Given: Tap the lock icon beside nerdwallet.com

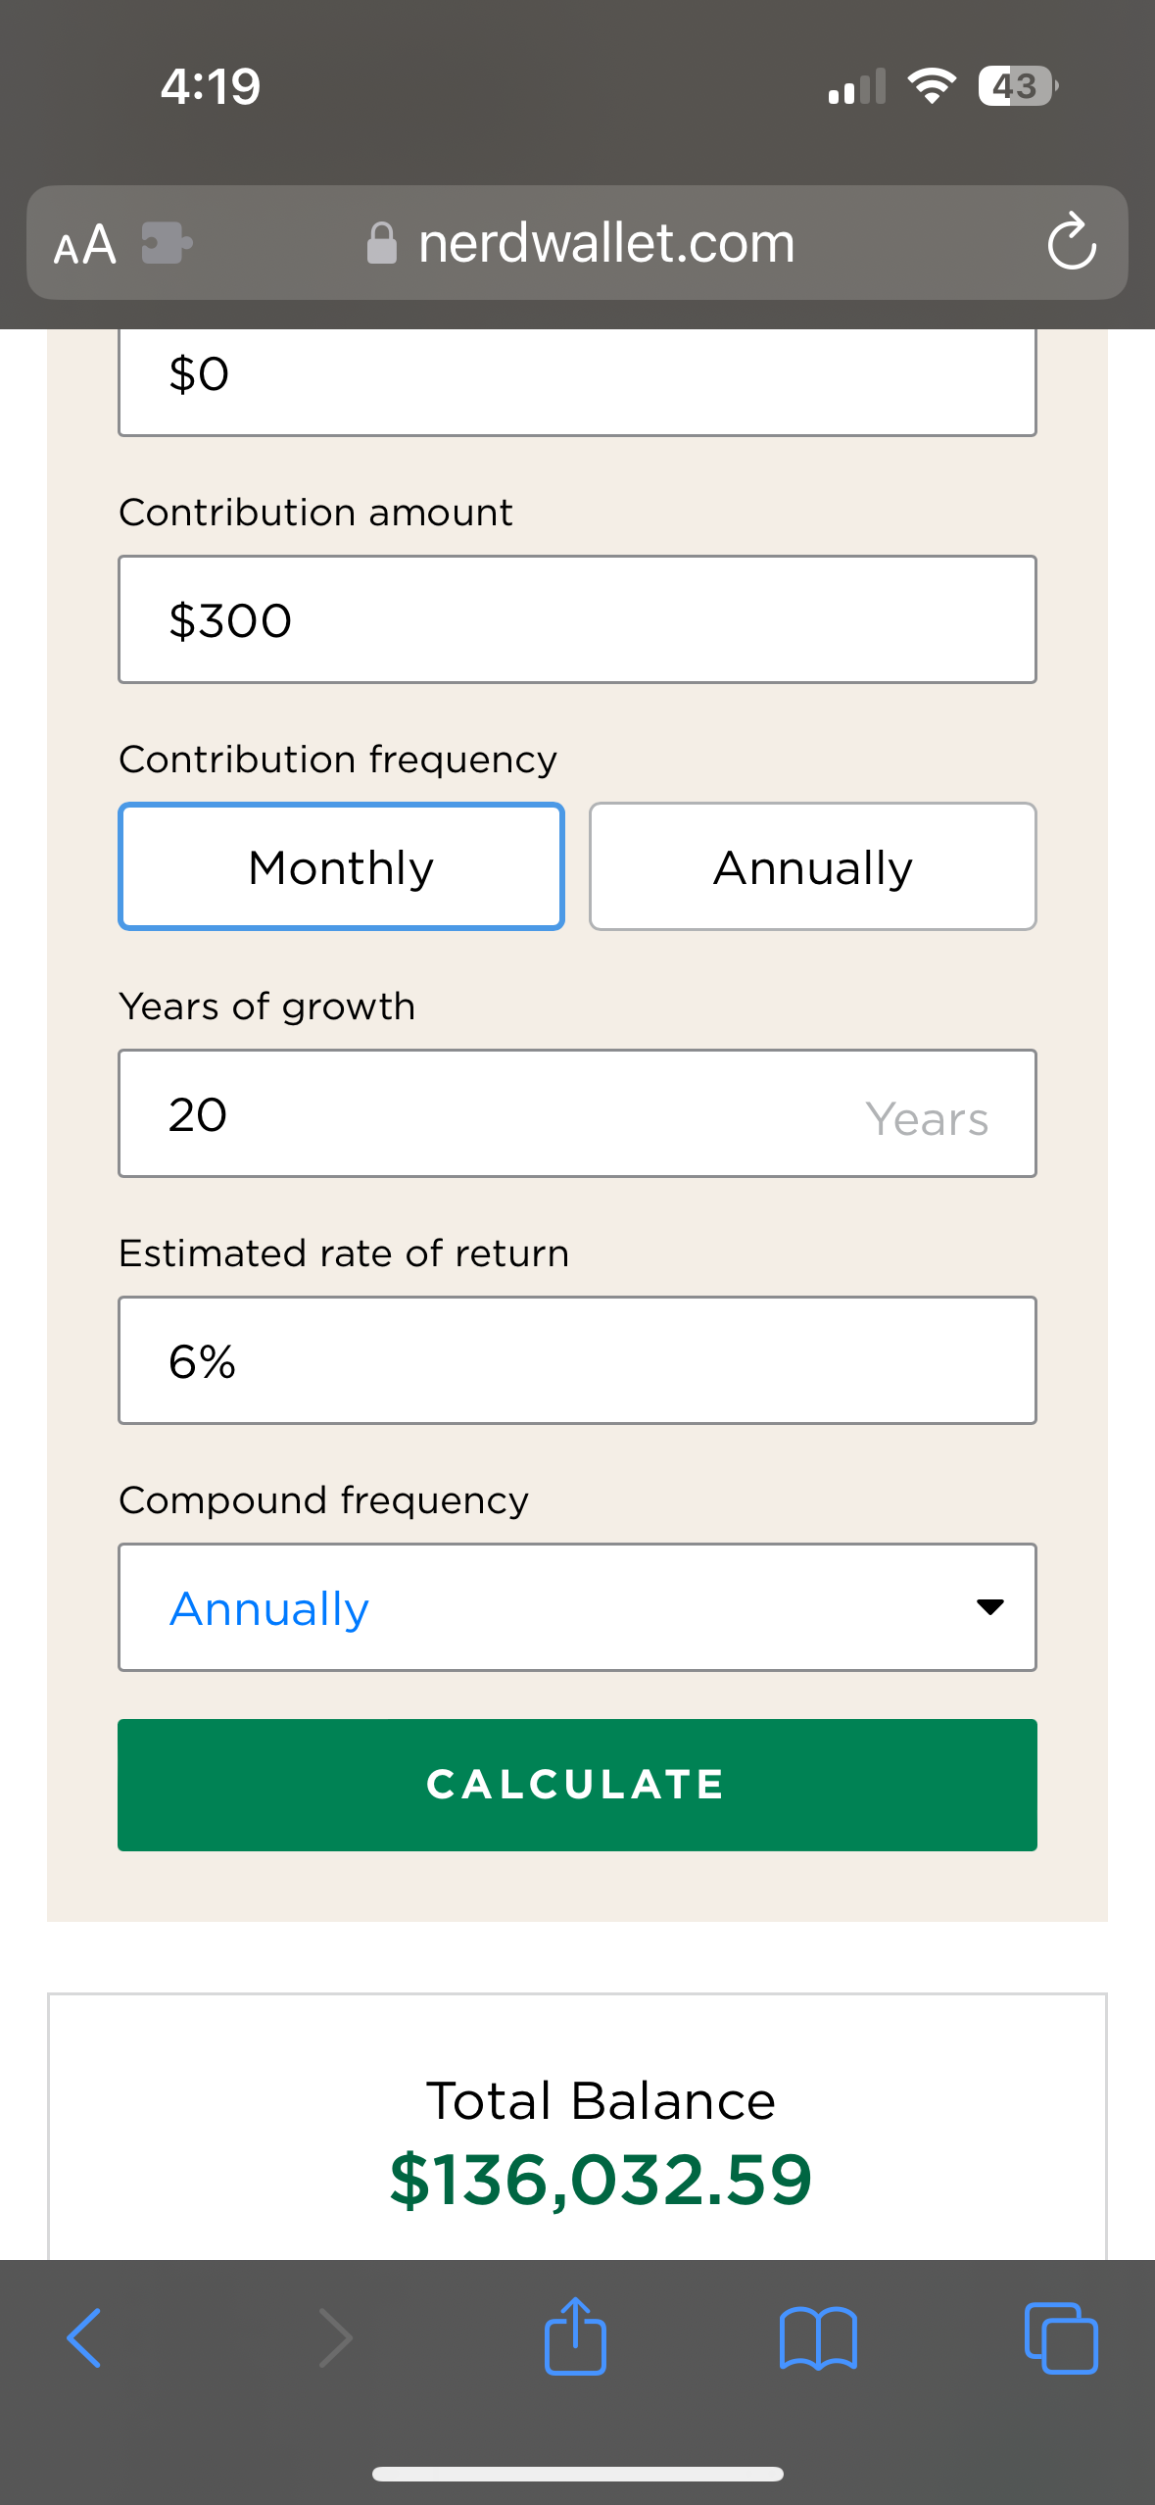Looking at the screenshot, I should click(x=382, y=243).
